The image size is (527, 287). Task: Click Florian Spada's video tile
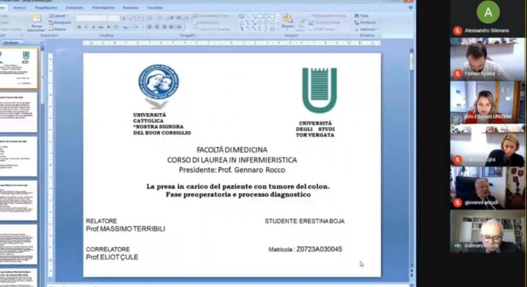487,59
